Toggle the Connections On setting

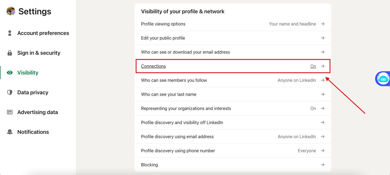point(313,66)
